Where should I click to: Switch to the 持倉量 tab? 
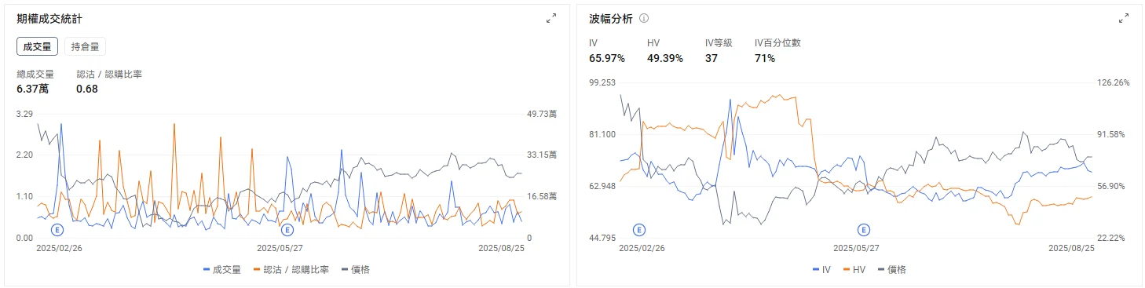coord(85,47)
